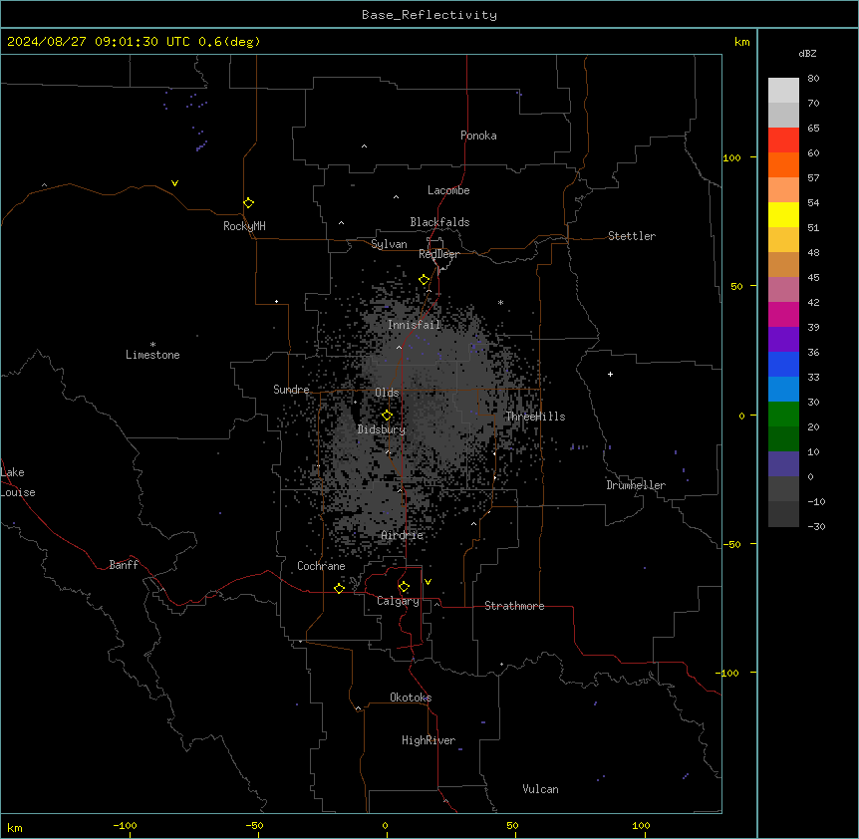This screenshot has height=839, width=859.
Task: Click the Blackfalds city label
Action: pos(439,222)
